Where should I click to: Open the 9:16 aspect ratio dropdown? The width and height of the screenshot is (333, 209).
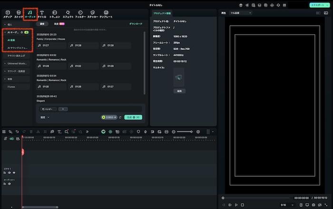(x=285, y=205)
